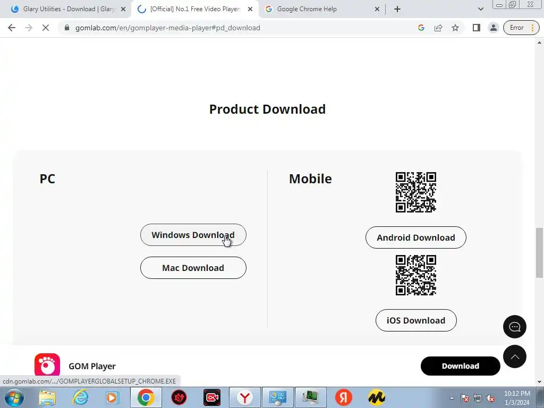
Task: Click the network tray icon
Action: (478, 398)
